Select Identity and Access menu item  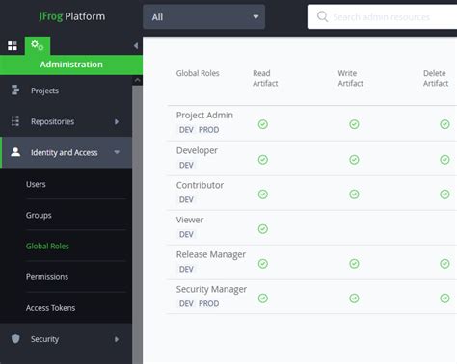(66, 152)
